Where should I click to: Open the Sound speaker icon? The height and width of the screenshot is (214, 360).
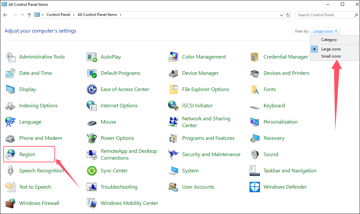click(254, 154)
